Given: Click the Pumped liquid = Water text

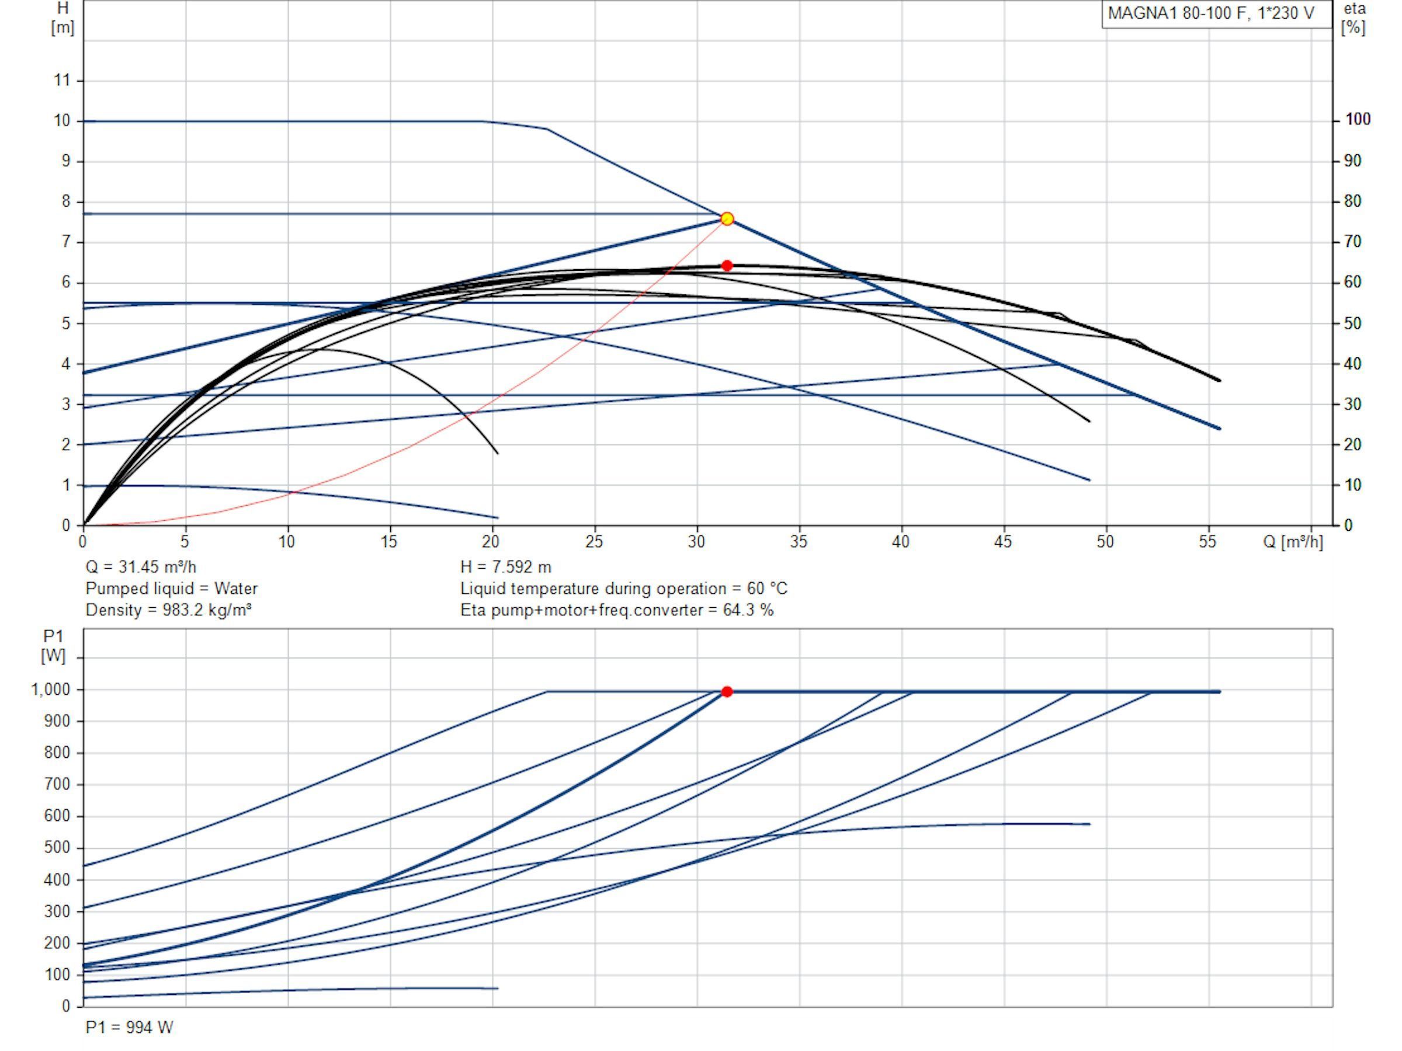Looking at the screenshot, I should pyautogui.click(x=172, y=589).
